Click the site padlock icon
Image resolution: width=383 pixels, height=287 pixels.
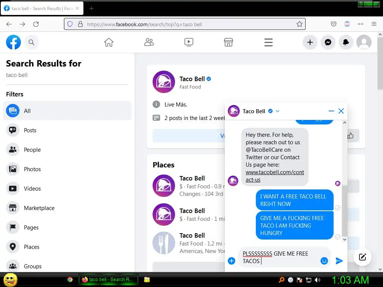(80, 24)
